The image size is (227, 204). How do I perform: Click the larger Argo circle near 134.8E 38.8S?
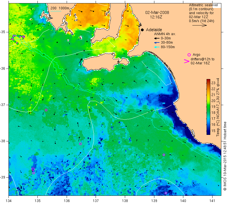click(x=33, y=169)
